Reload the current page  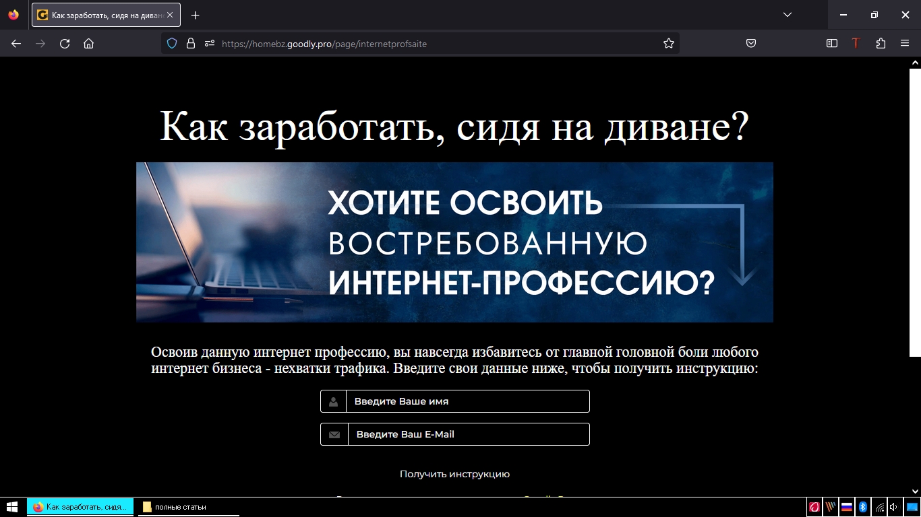(65, 44)
